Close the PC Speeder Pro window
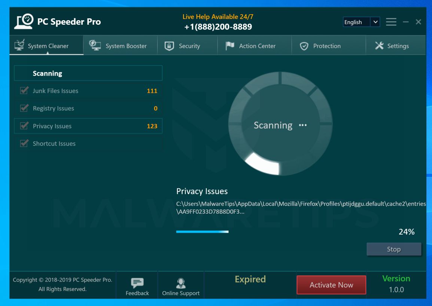The height and width of the screenshot is (306, 432). [x=418, y=22]
